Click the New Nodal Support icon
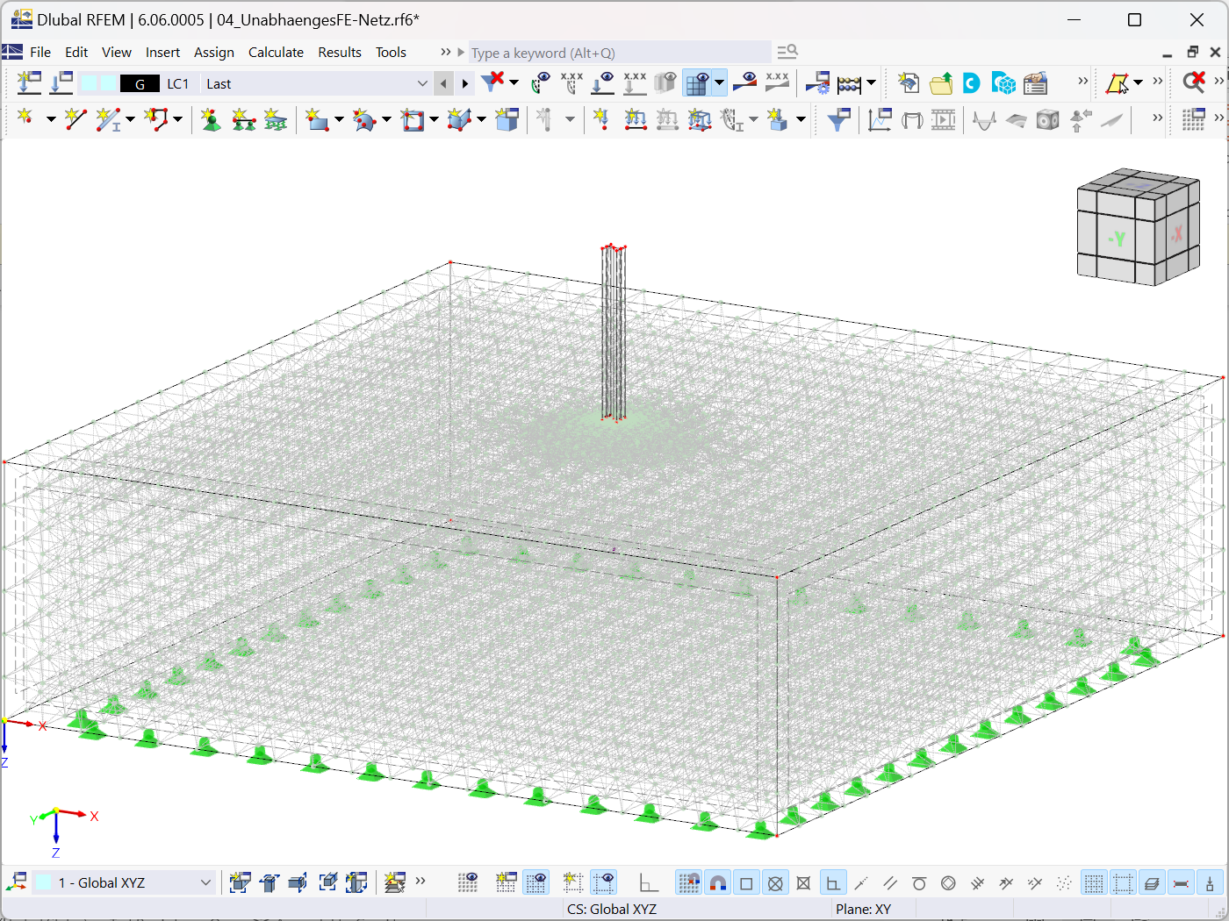 tap(211, 118)
